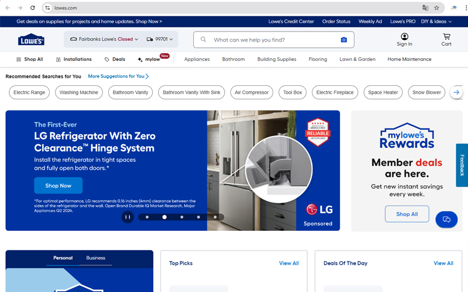
Task: Click the Lowe's logo
Action: pos(31,40)
